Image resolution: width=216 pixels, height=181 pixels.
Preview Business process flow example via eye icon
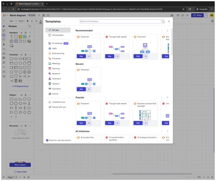click(x=146, y=123)
